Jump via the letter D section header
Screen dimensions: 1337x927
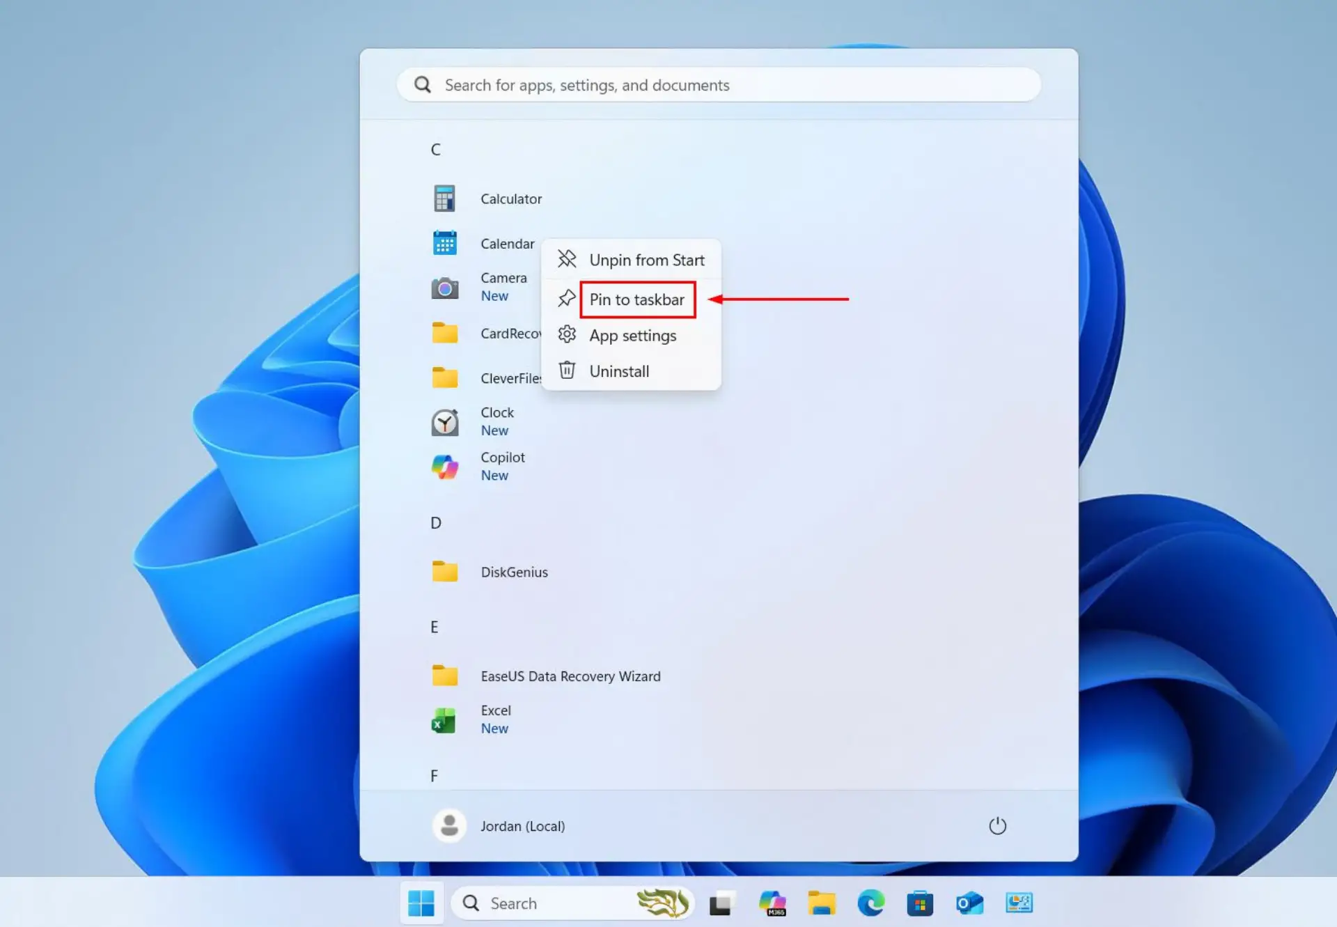[x=435, y=522]
